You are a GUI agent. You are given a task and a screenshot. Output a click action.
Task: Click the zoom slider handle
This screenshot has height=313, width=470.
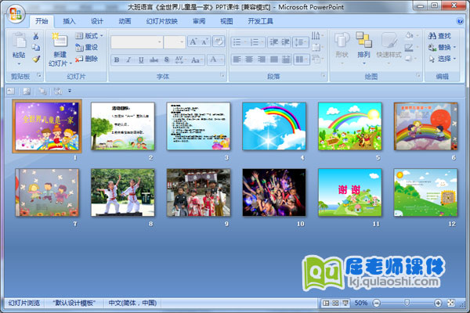[406, 303]
